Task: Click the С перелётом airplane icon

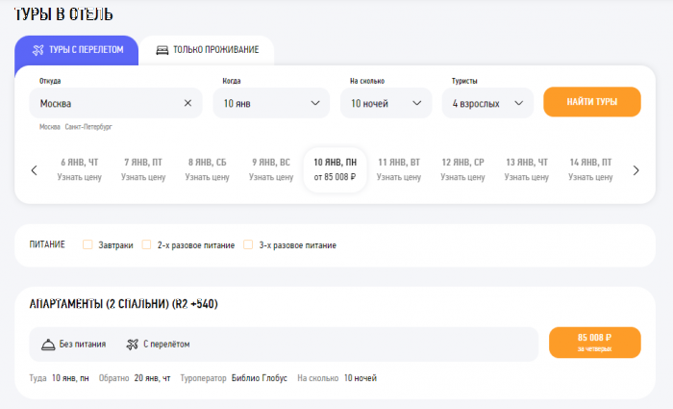Action: pyautogui.click(x=133, y=345)
